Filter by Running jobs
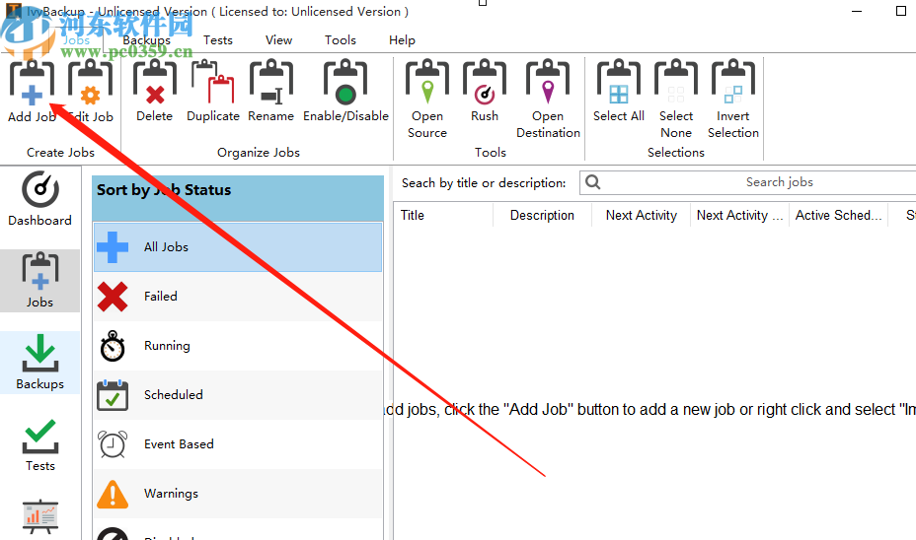 (x=238, y=346)
